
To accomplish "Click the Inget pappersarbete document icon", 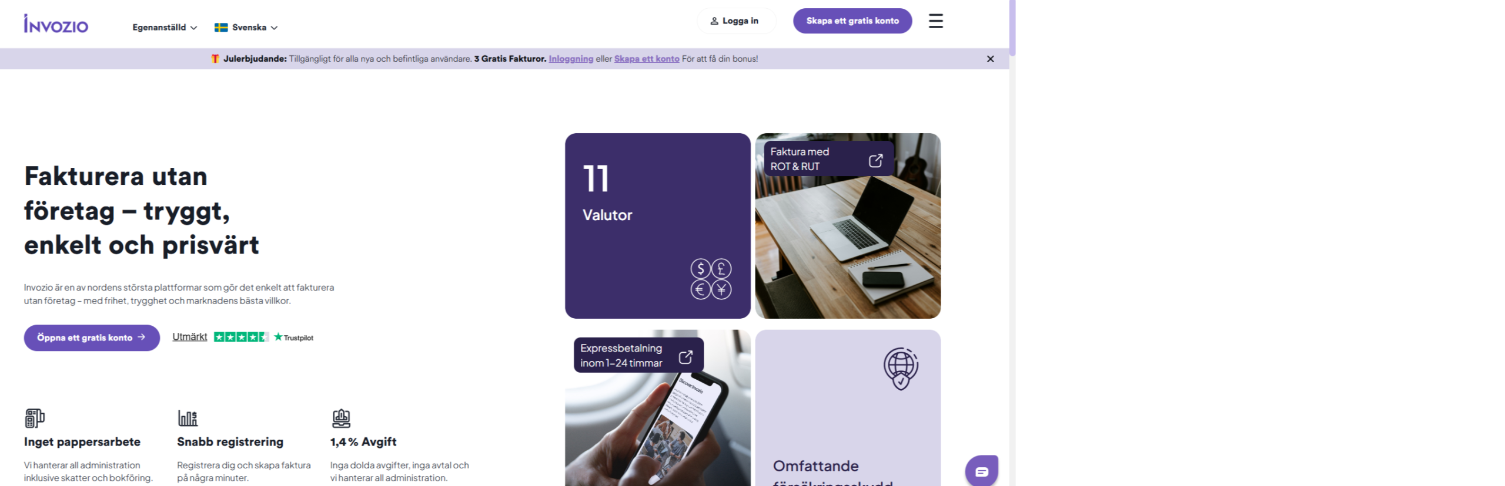I will [x=35, y=418].
